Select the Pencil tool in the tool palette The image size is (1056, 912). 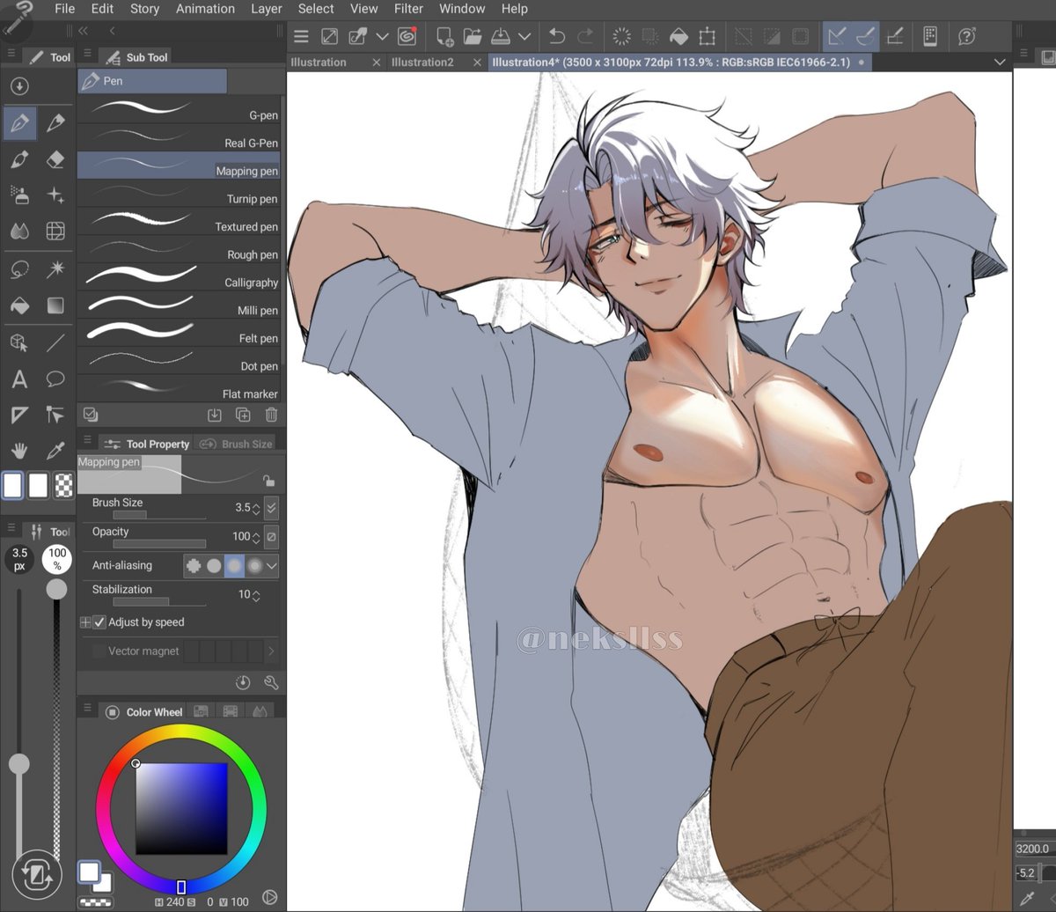pyautogui.click(x=55, y=123)
